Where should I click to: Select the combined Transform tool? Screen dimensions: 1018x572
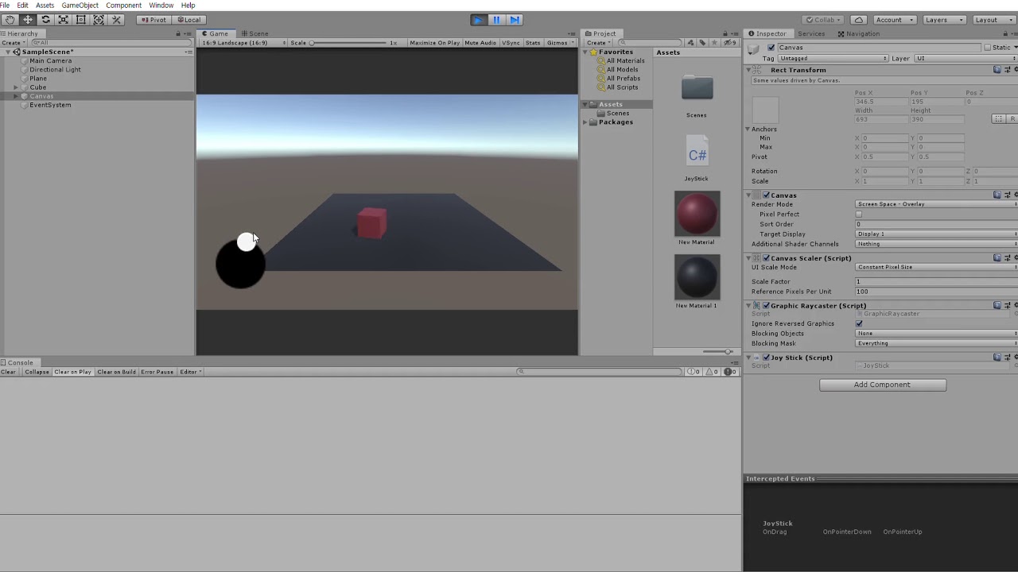tap(99, 20)
